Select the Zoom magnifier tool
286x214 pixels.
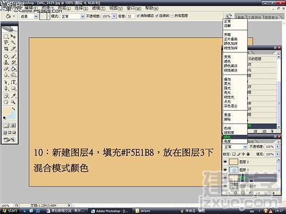(13, 102)
